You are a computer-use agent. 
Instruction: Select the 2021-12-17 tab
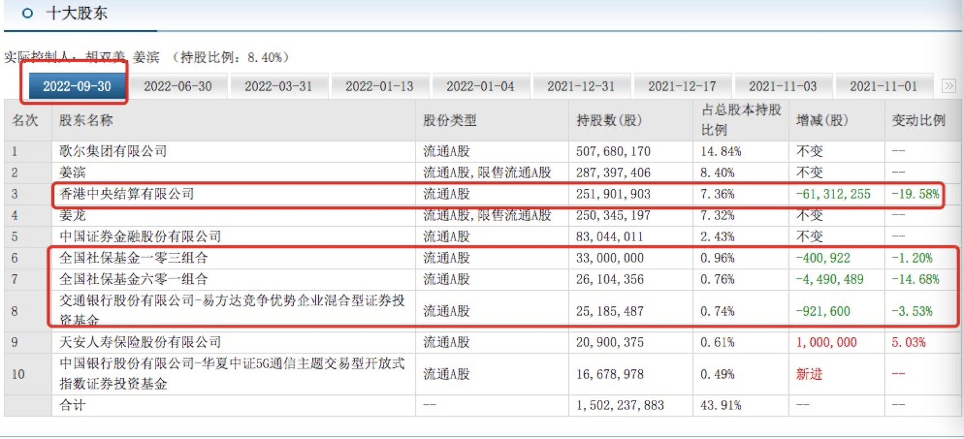pyautogui.click(x=681, y=86)
